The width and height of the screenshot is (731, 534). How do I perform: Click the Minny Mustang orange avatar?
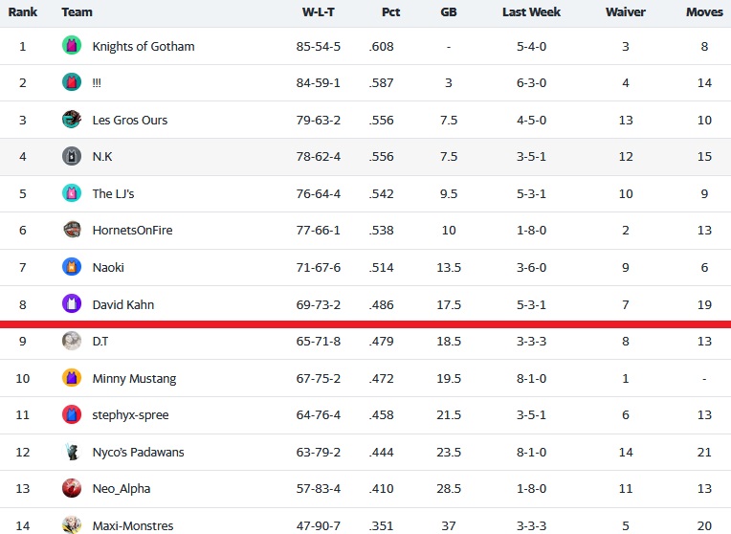pyautogui.click(x=72, y=378)
